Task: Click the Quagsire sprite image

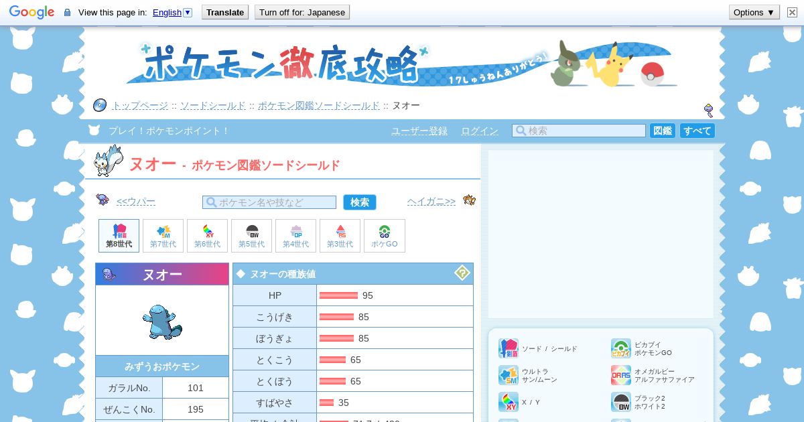Action: coord(162,322)
